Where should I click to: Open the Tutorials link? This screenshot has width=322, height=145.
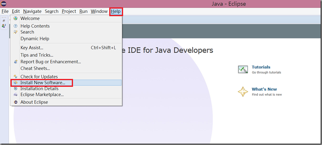point(261,67)
